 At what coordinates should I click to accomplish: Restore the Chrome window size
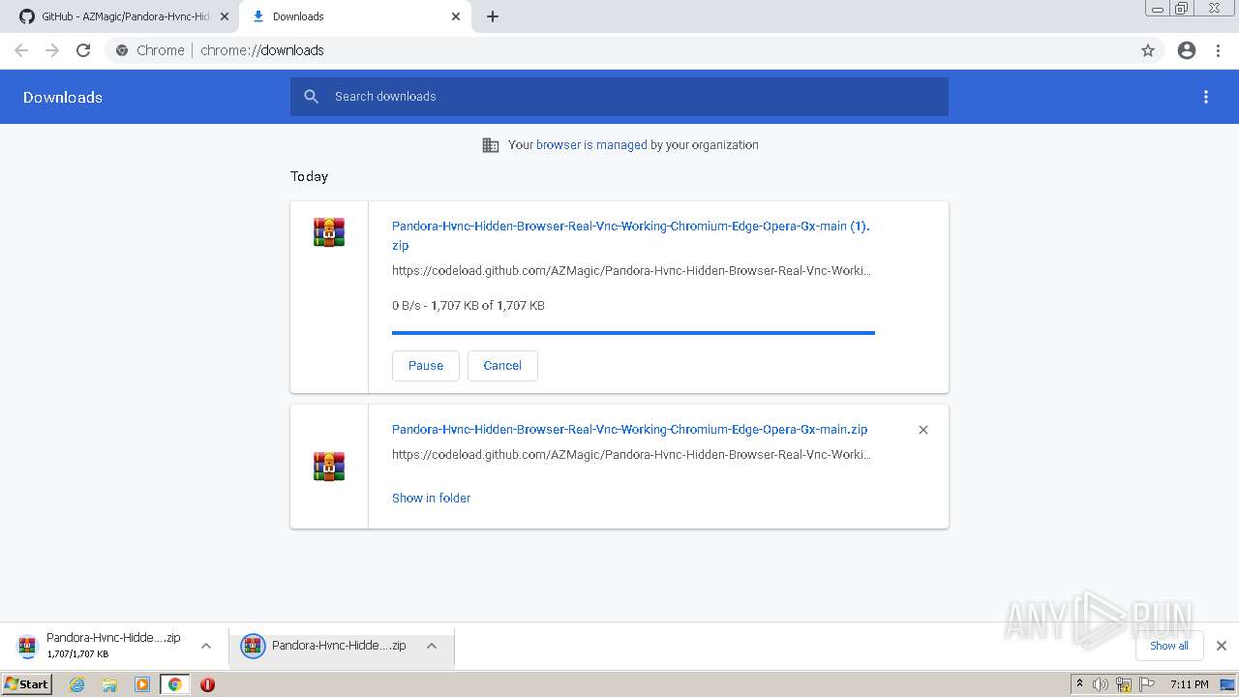tap(1182, 8)
